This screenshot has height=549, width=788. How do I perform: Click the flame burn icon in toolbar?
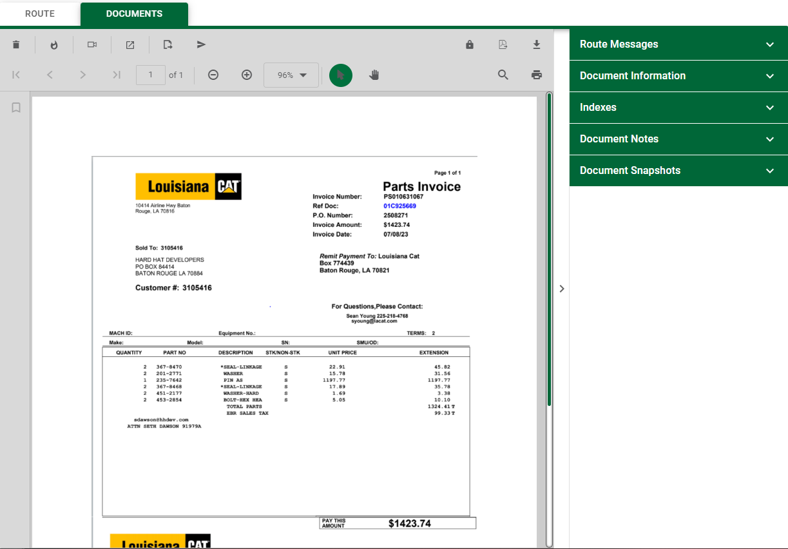click(54, 44)
